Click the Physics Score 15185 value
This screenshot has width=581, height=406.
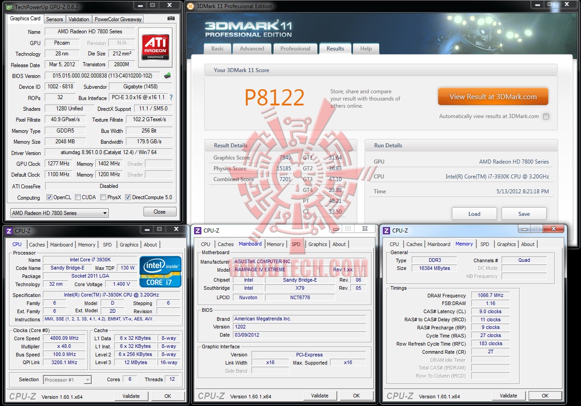tap(284, 169)
